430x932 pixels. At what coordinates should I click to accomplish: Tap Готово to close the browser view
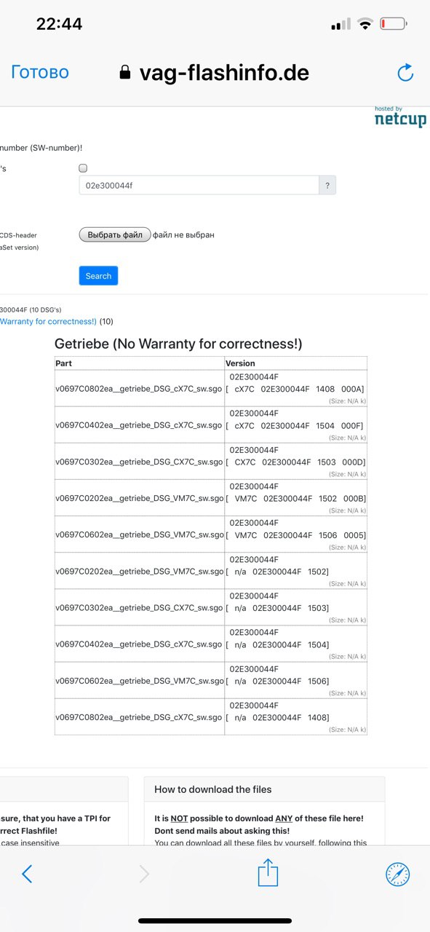pos(40,72)
